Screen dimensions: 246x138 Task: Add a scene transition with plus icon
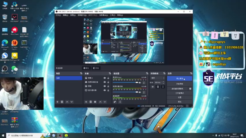pyautogui.click(x=153, y=87)
